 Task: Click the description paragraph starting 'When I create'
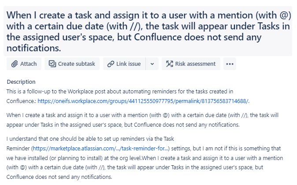tap(142, 120)
